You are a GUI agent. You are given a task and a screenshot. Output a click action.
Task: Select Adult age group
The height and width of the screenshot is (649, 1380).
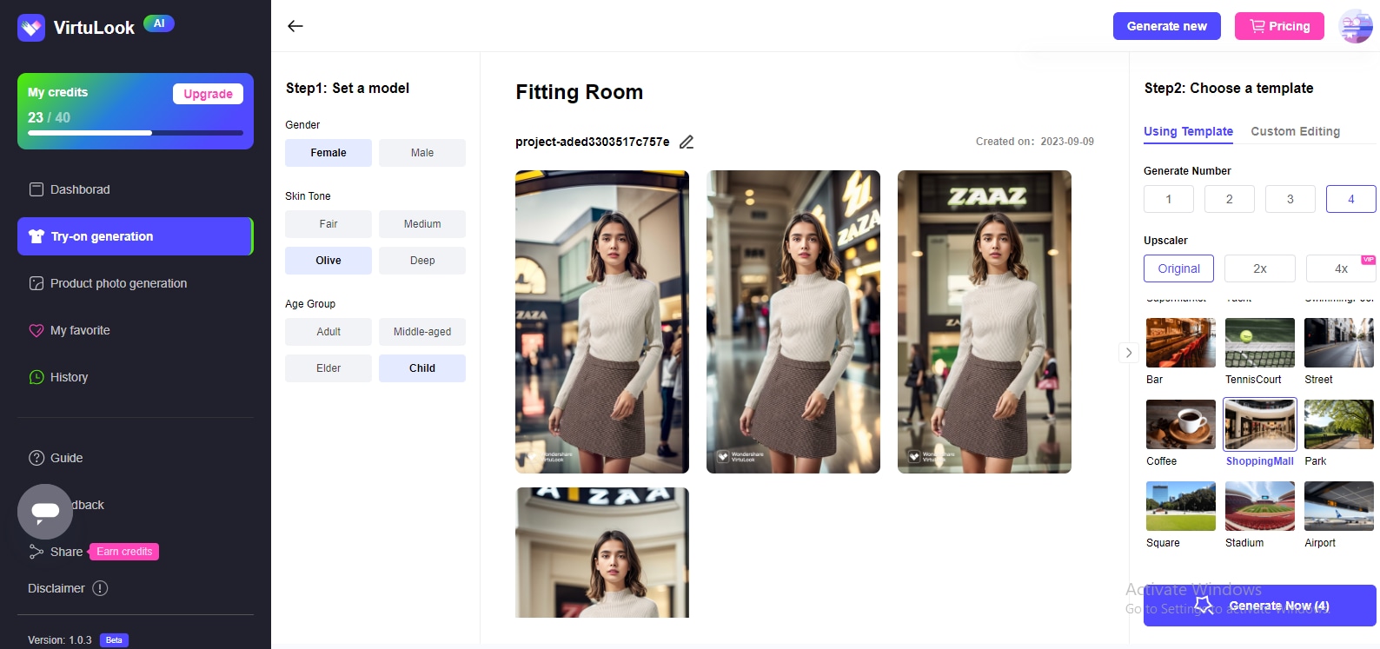pyautogui.click(x=328, y=332)
